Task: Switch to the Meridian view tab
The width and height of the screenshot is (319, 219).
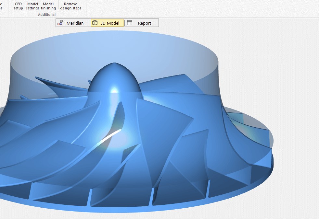Action: [x=73, y=23]
